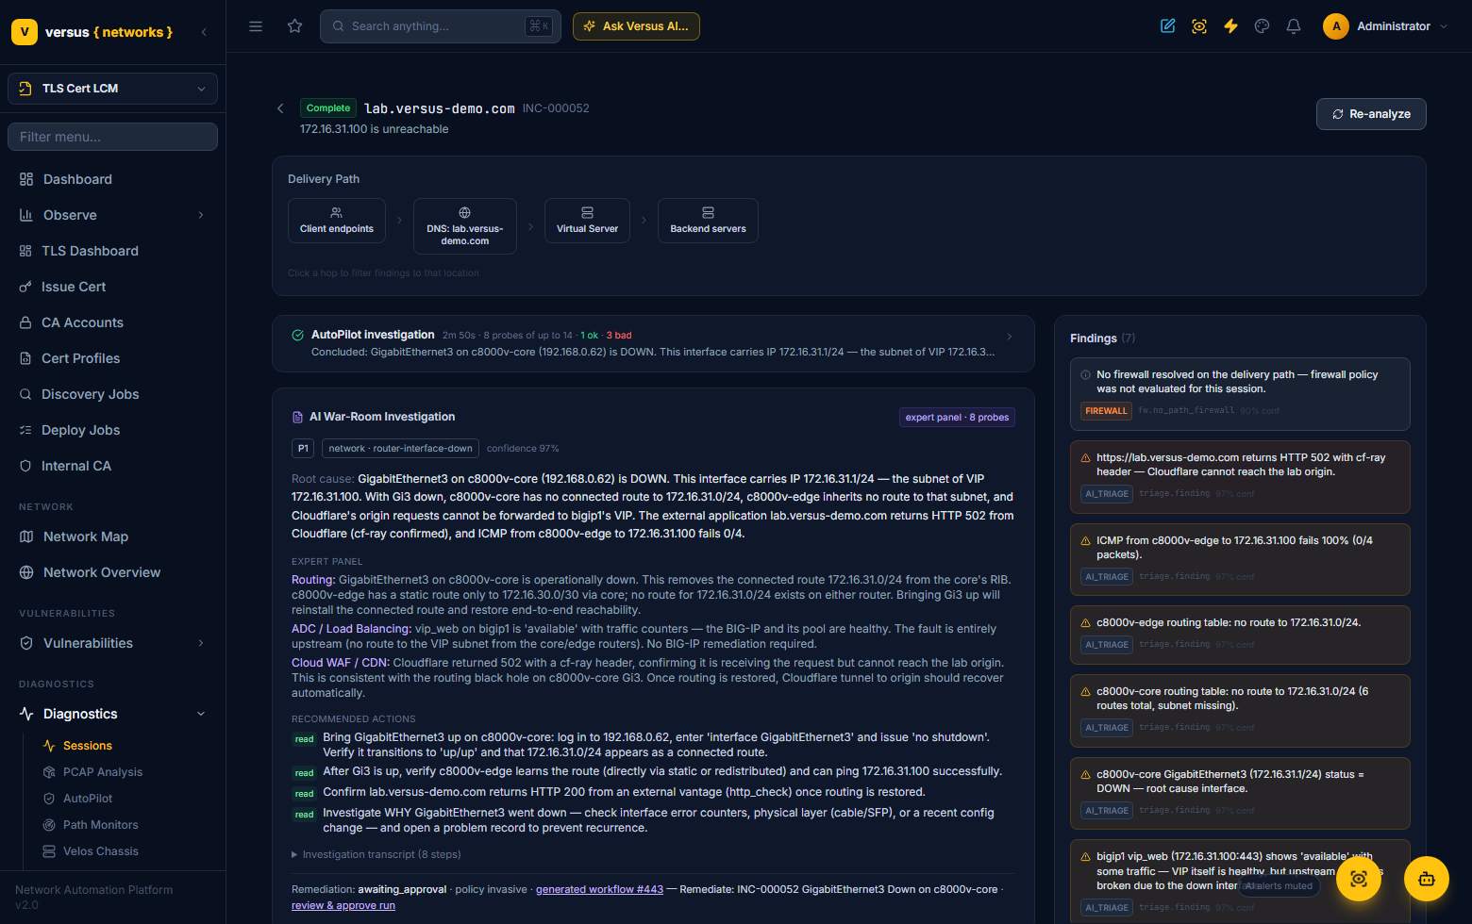This screenshot has width=1472, height=924.
Task: Select the DNS lab.versus-demo.com hop
Action: pos(465,226)
